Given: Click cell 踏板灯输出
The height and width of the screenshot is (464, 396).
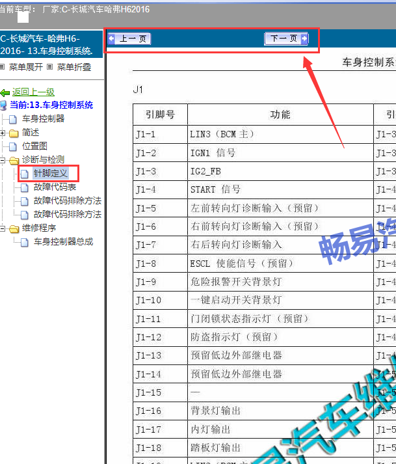Looking at the screenshot, I should click(280, 448).
